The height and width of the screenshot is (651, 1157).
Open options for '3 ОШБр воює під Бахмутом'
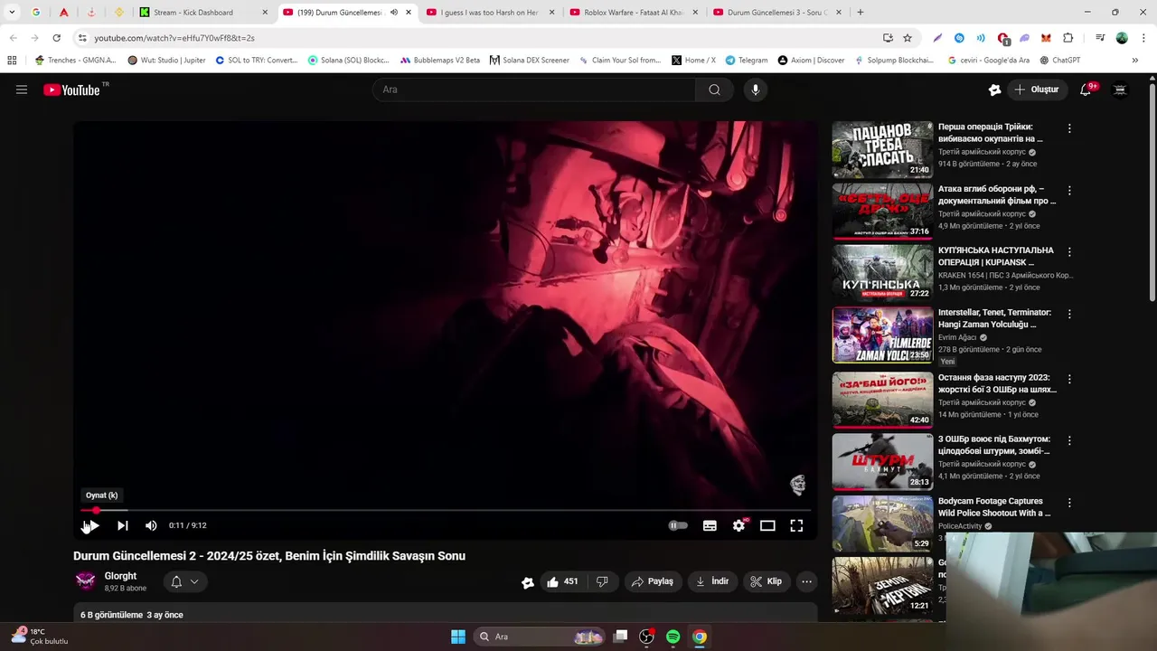coord(1069,440)
